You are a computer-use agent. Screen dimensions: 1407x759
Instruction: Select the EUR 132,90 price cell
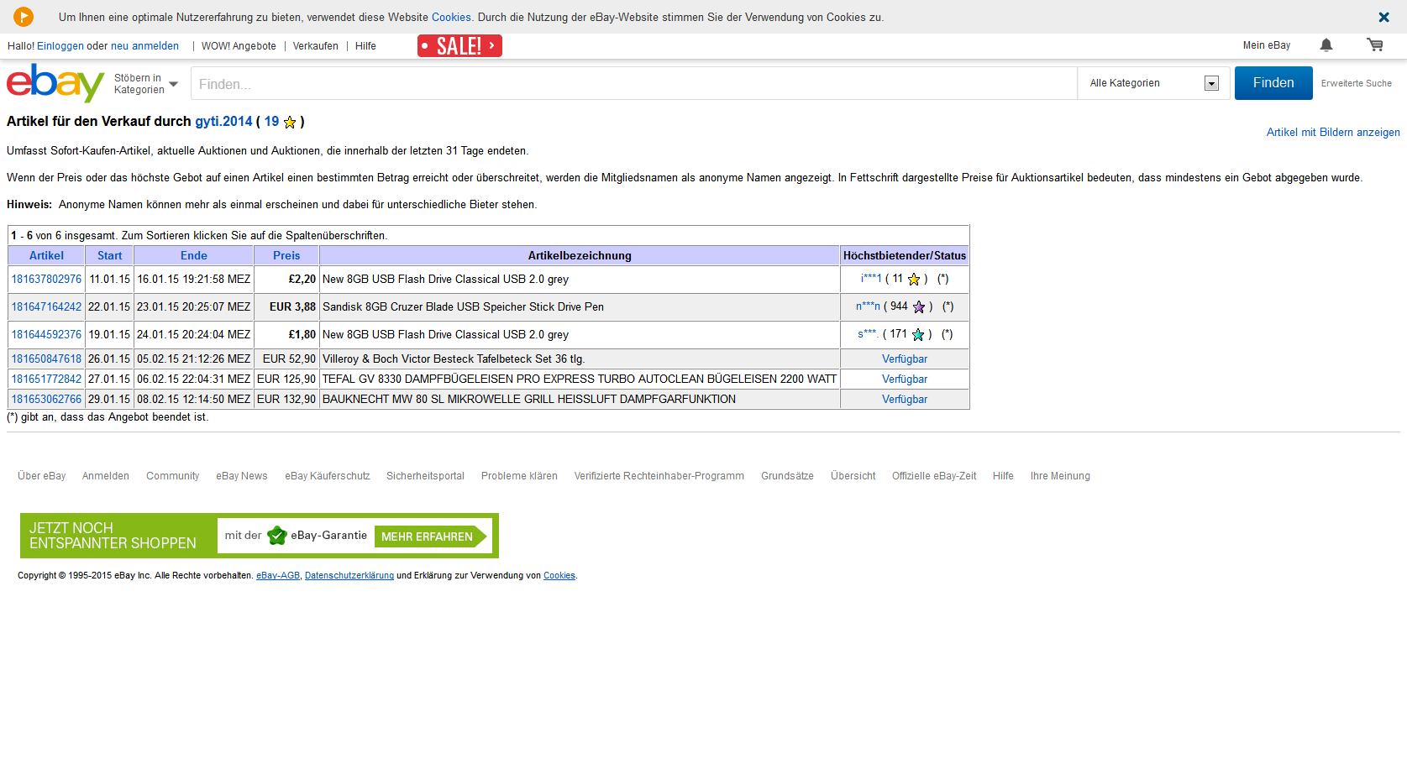[286, 400]
